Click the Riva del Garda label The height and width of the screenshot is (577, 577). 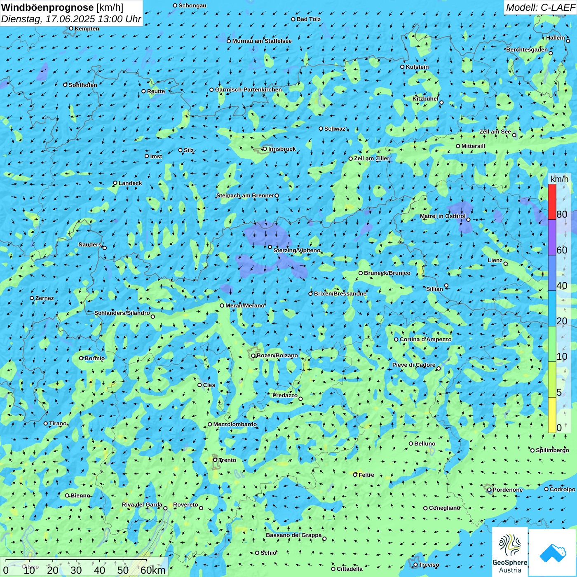coord(142,504)
